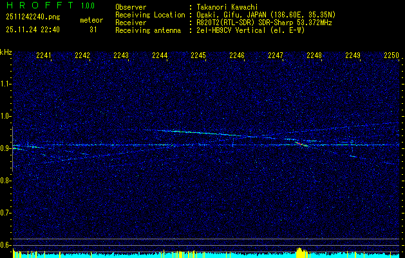405x258 pixels.
Task: Click the Receiver field label
Action: 131,23
